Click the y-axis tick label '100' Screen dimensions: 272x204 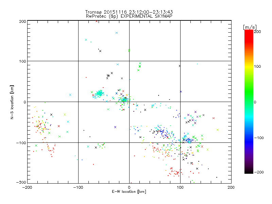[22, 61]
